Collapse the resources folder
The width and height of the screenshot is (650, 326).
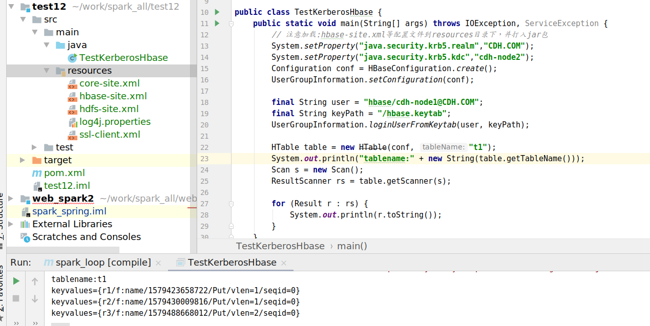coord(46,71)
